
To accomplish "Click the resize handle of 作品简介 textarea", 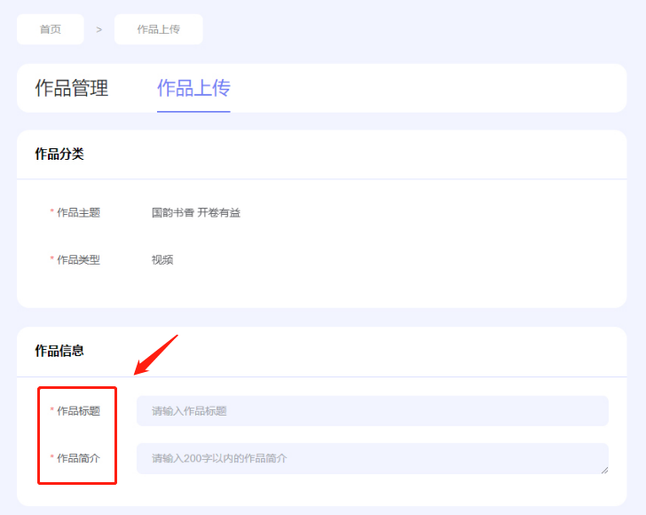I will (604, 470).
